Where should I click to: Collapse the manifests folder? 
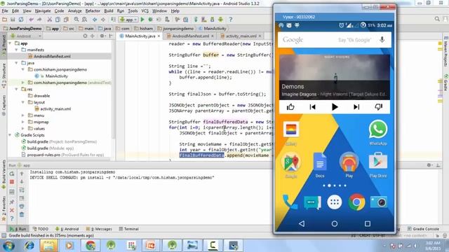tap(17, 50)
